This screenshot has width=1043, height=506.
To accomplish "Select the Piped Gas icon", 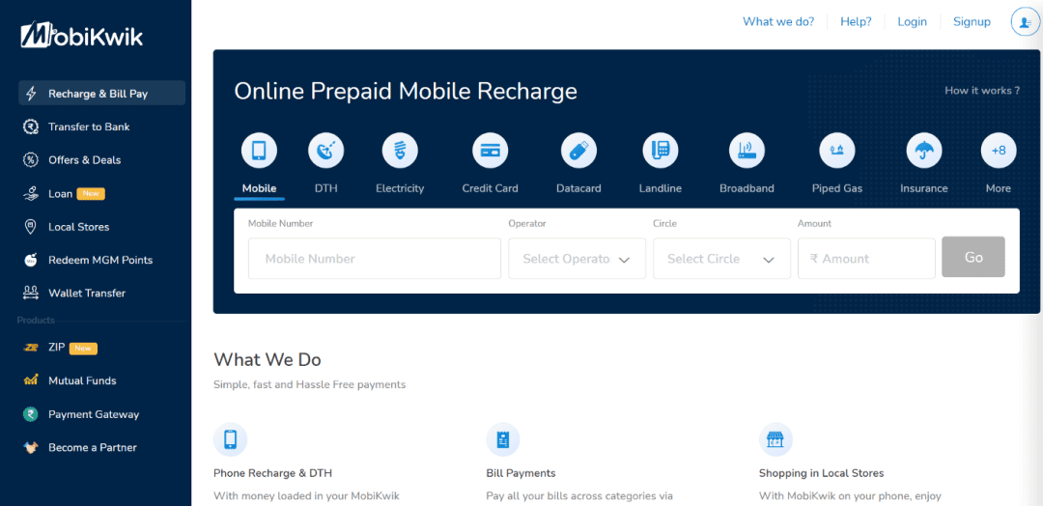I will (836, 151).
